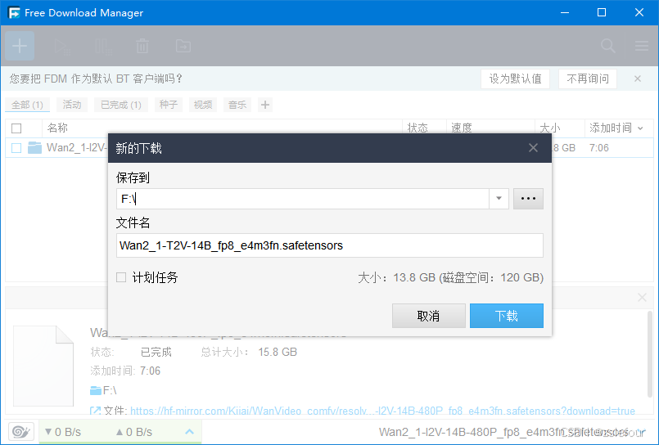This screenshot has width=659, height=445.
Task: Select the 种子 filter tab
Action: pyautogui.click(x=169, y=105)
